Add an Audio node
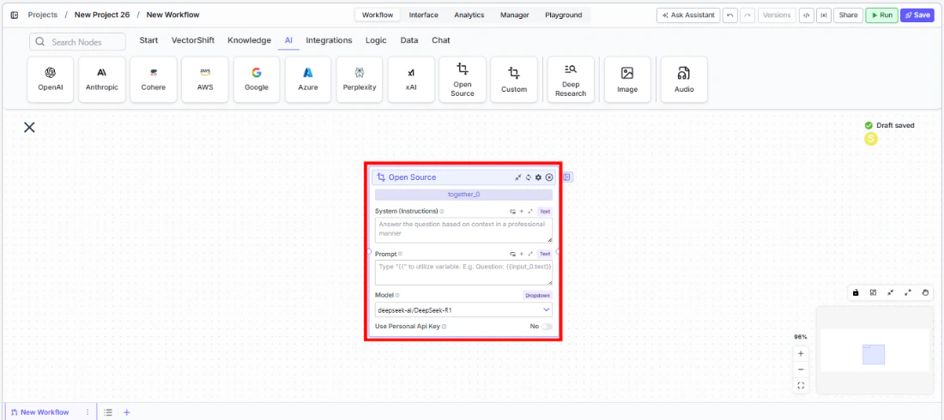 [x=684, y=80]
